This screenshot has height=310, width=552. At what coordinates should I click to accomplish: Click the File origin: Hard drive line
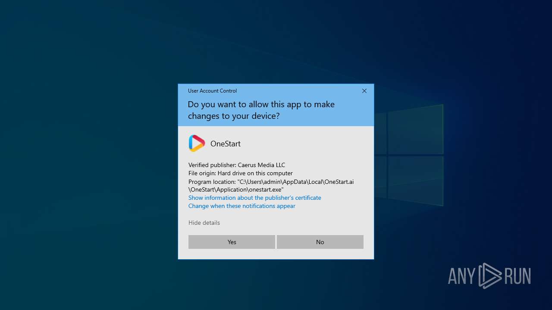pos(241,173)
